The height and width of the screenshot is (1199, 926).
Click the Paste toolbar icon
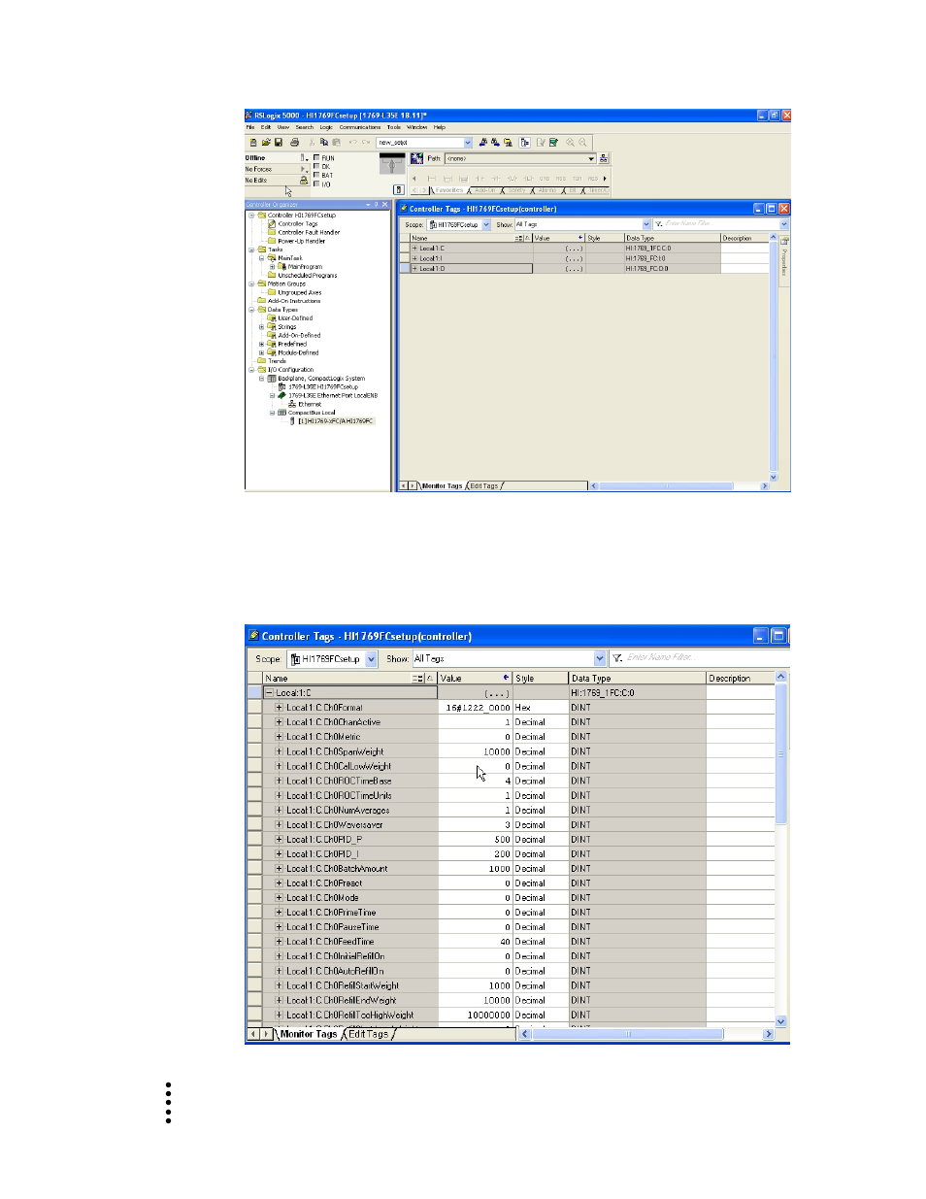(x=336, y=143)
